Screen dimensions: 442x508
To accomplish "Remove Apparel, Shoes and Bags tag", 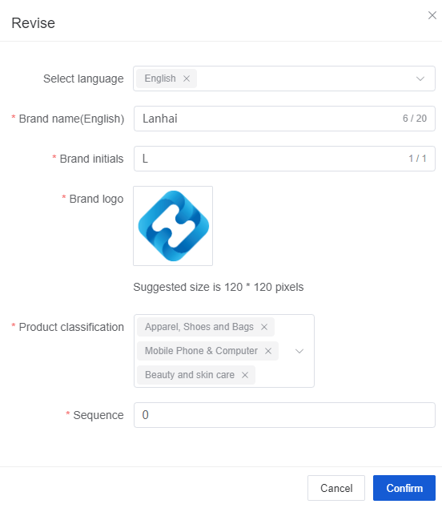I will coord(264,327).
